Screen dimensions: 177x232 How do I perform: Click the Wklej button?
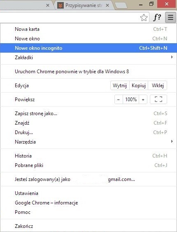158,86
